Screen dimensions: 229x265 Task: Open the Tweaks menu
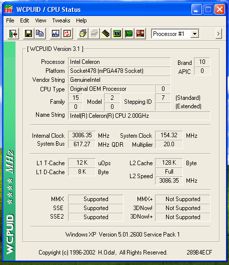click(x=61, y=20)
